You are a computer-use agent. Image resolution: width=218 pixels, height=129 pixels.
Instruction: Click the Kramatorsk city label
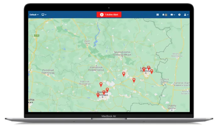[96, 69]
